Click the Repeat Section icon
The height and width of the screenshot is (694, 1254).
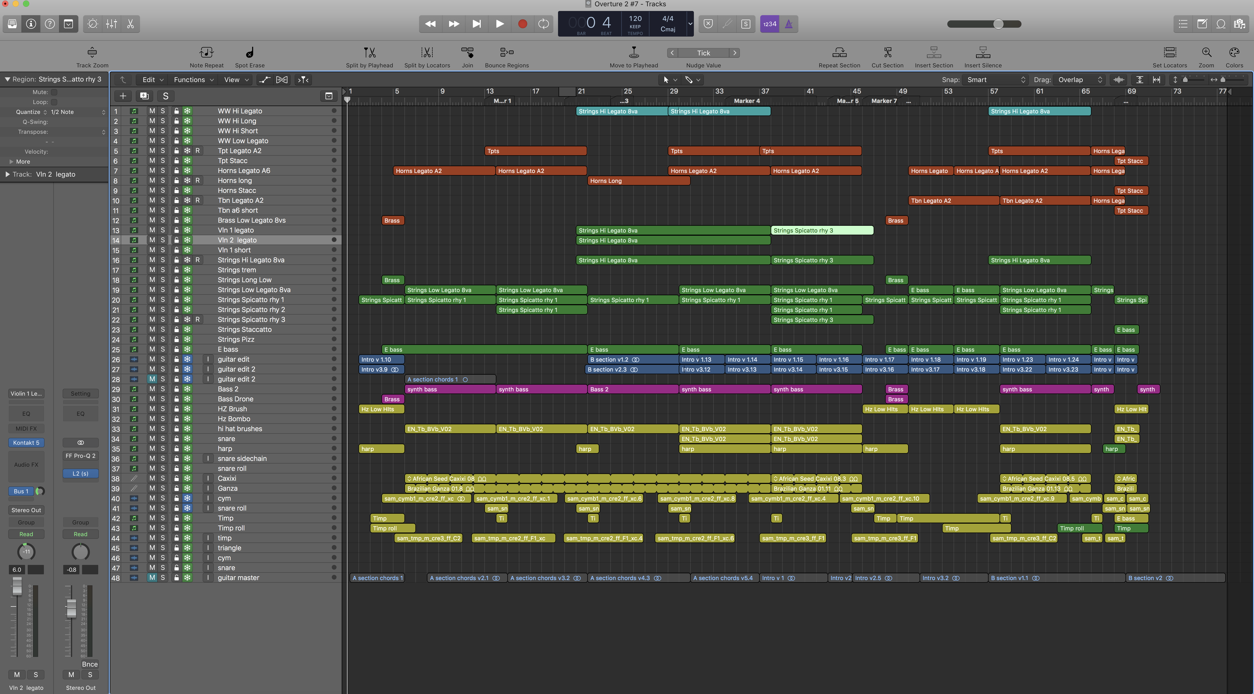click(x=839, y=52)
